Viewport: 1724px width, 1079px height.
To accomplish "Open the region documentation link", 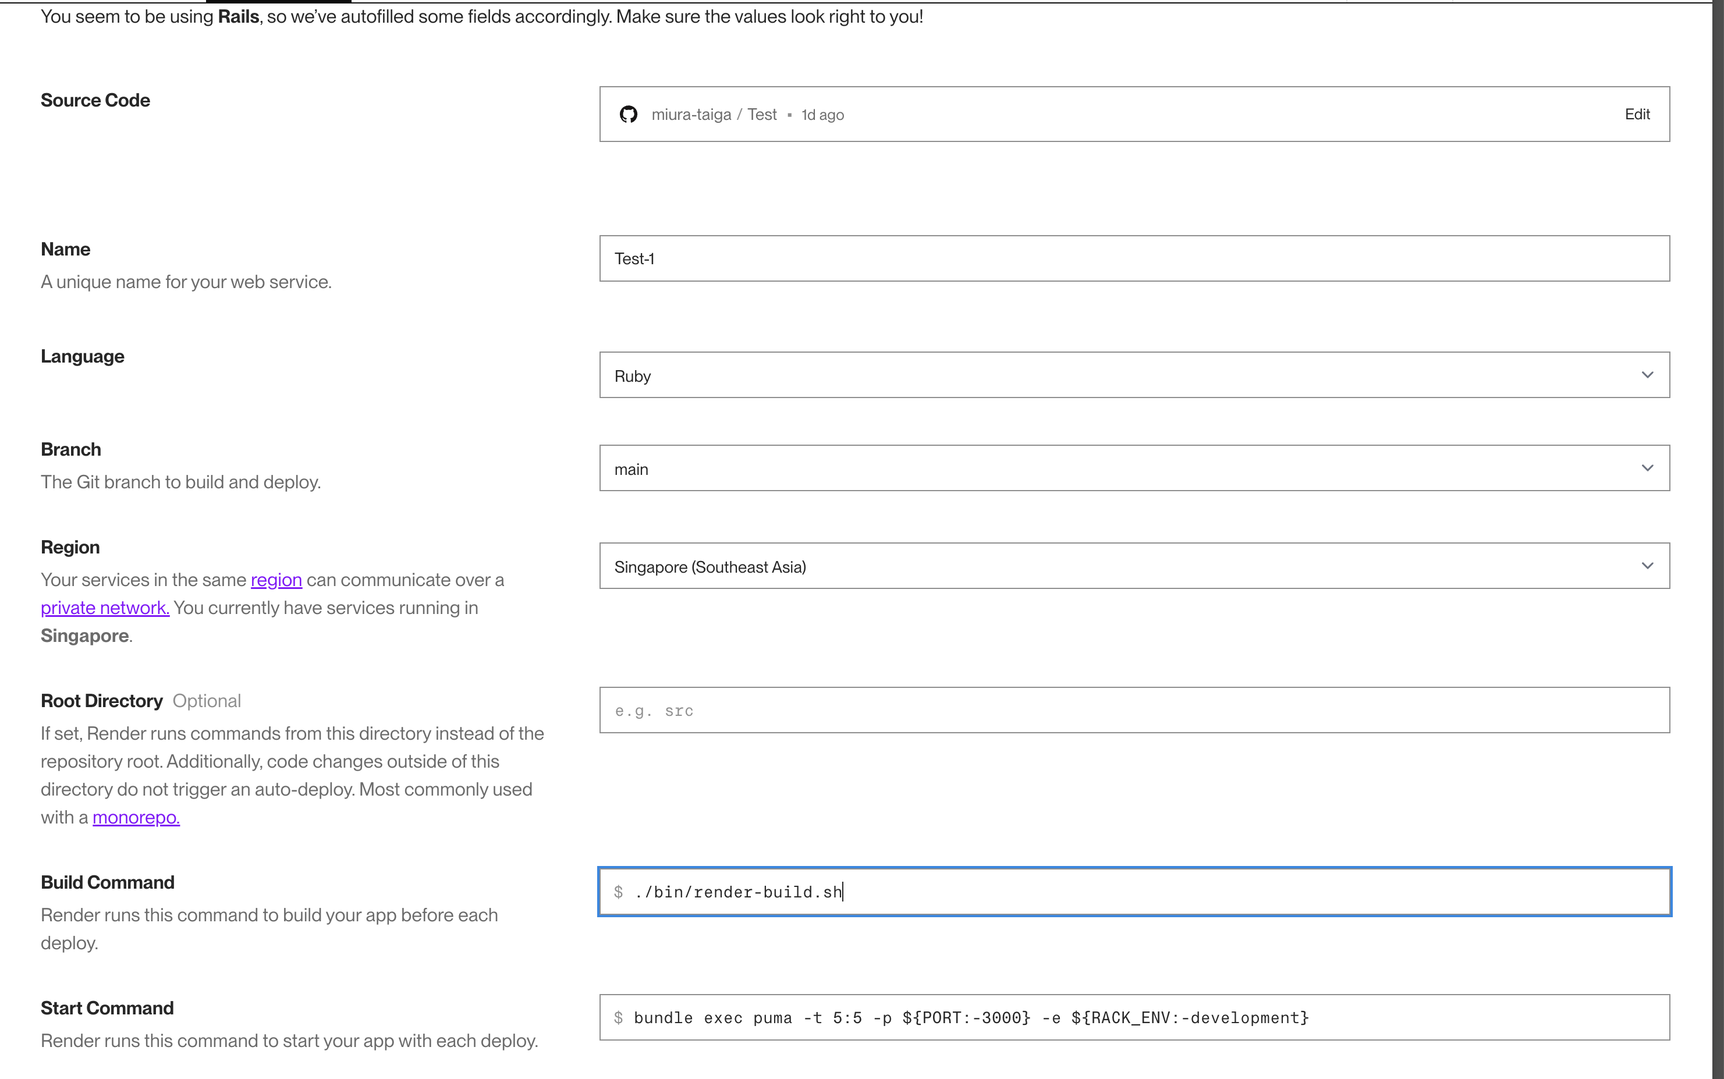I will [x=276, y=580].
